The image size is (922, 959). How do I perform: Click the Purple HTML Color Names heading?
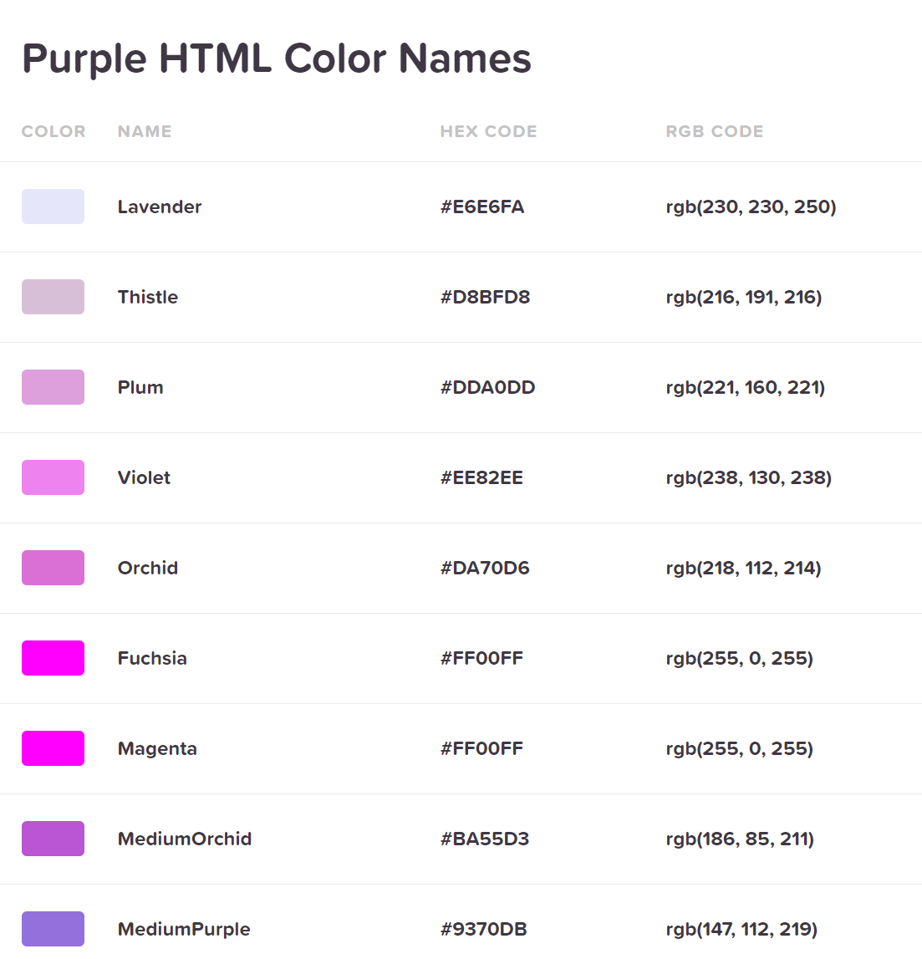click(277, 59)
